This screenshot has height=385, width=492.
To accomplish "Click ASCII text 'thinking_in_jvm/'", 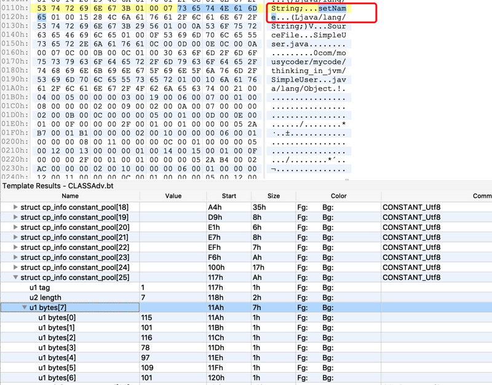I will (x=309, y=71).
